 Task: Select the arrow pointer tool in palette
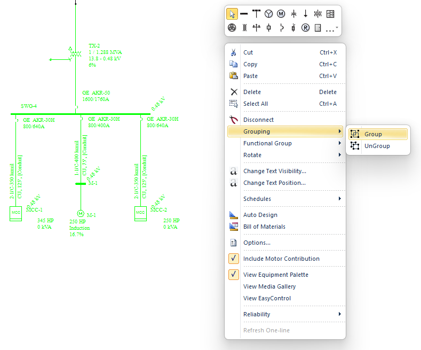[232, 14]
